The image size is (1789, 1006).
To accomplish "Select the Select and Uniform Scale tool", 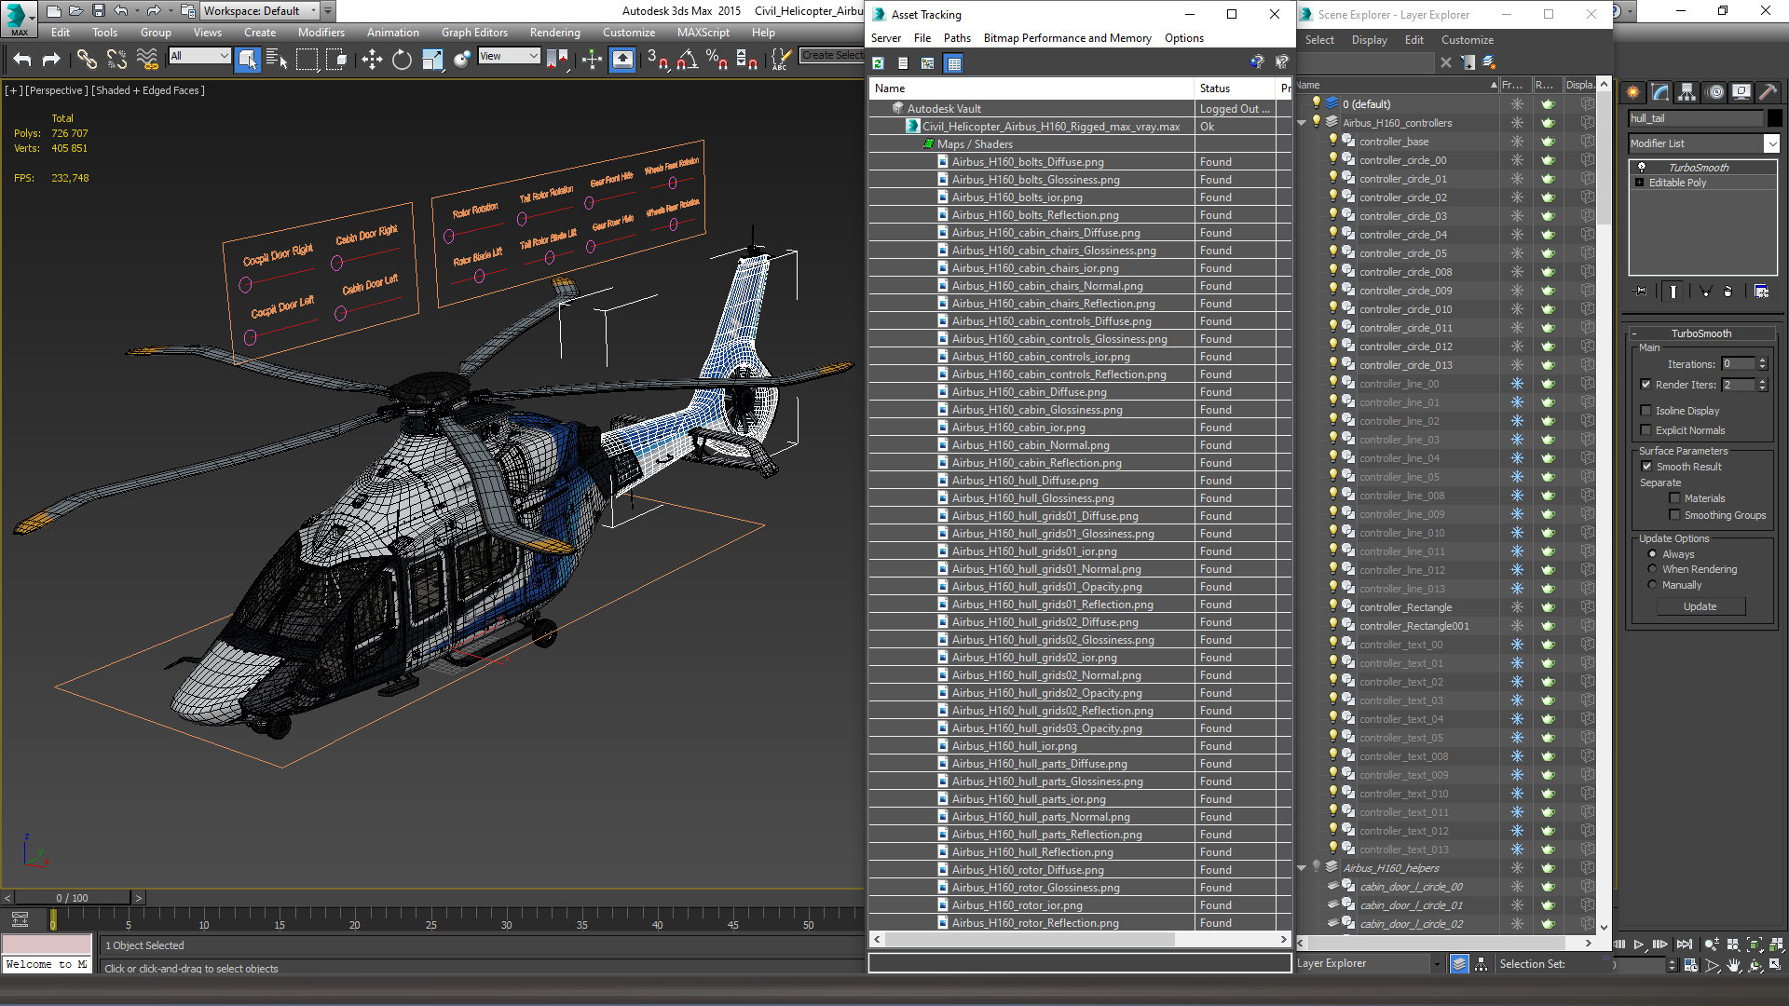I will (432, 60).
